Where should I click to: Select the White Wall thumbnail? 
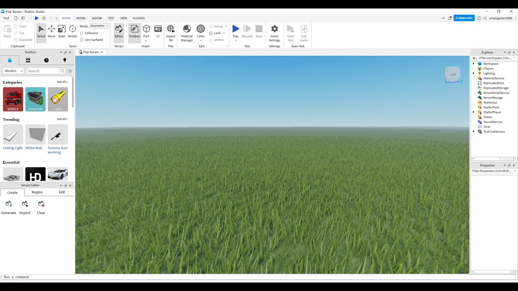[x=35, y=135]
